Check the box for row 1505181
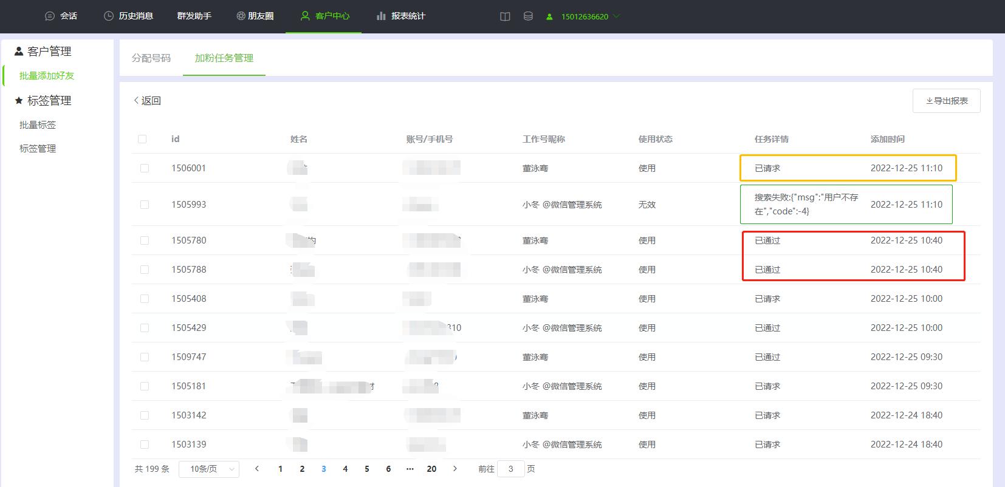 coord(145,386)
